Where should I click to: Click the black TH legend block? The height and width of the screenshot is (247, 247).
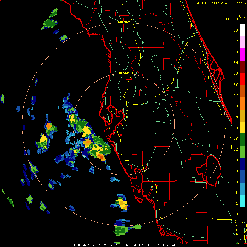(242, 214)
